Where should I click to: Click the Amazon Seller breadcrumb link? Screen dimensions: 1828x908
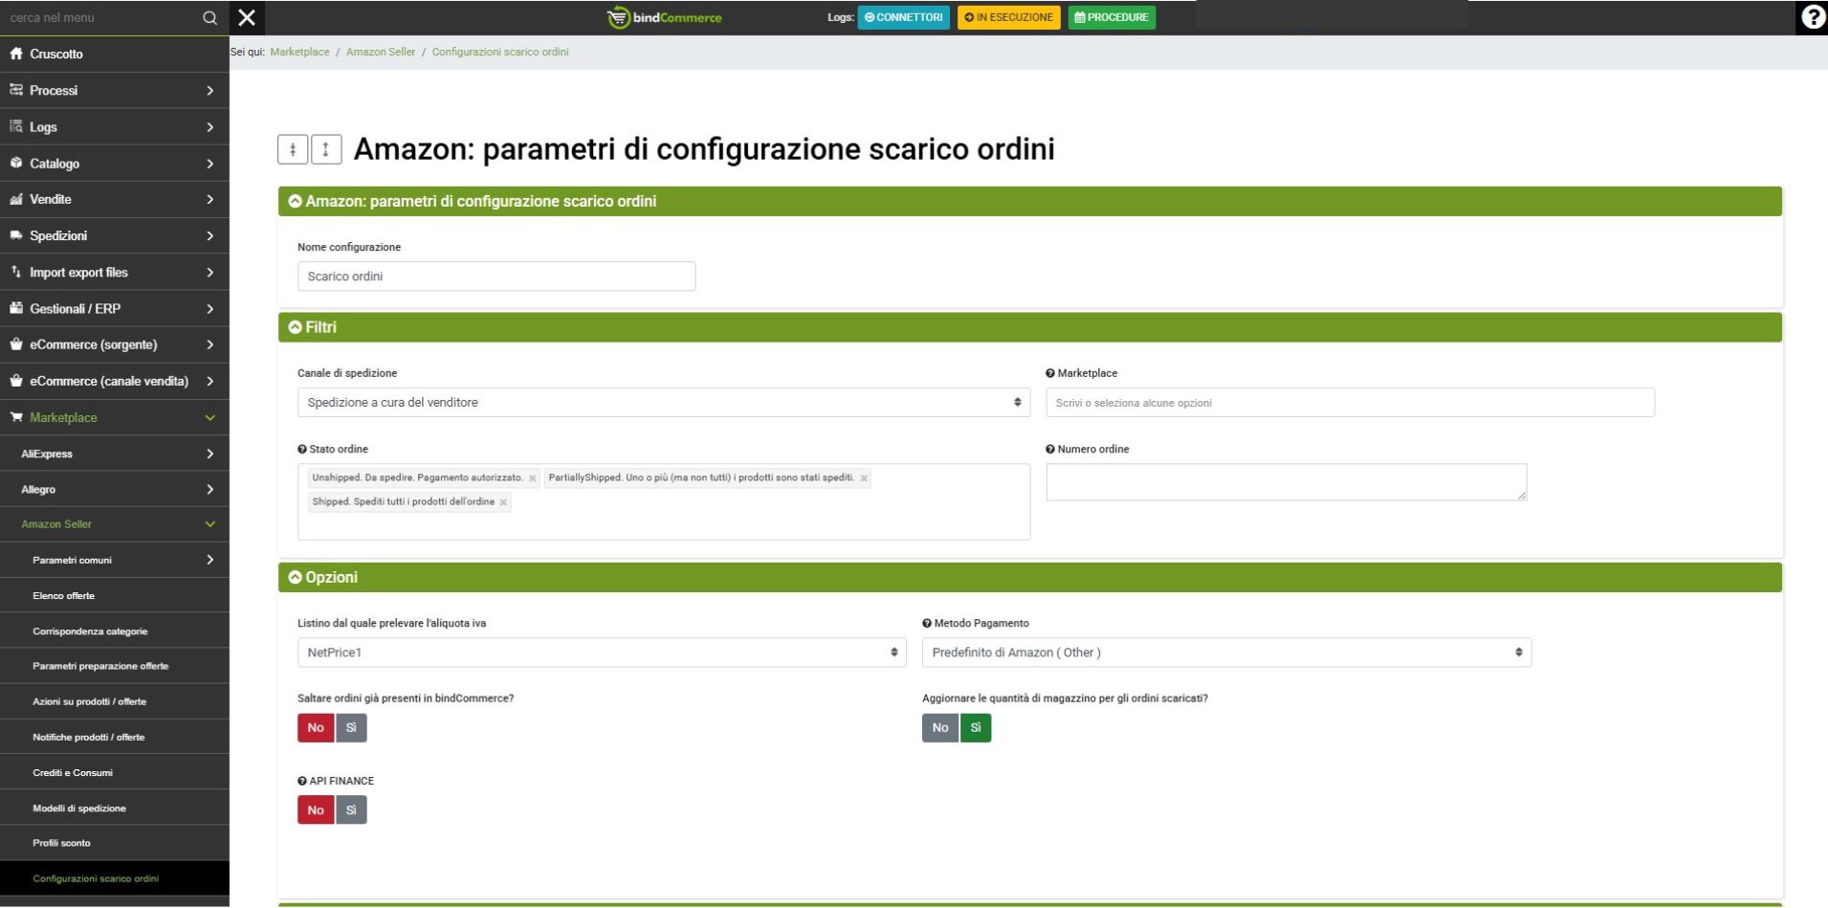(381, 52)
